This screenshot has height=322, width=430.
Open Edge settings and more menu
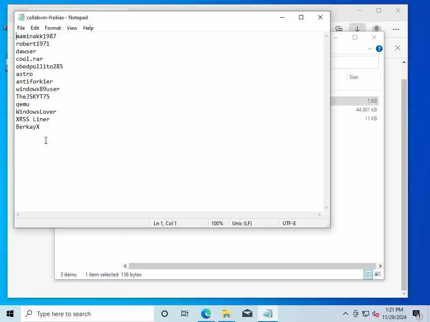(x=396, y=29)
